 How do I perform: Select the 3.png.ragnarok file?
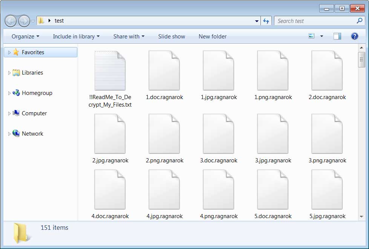(x=327, y=133)
